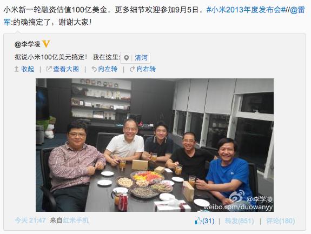Screen dimensions: 311x234
Task: Click the rotate-right arrow icon
Action: pos(133,69)
